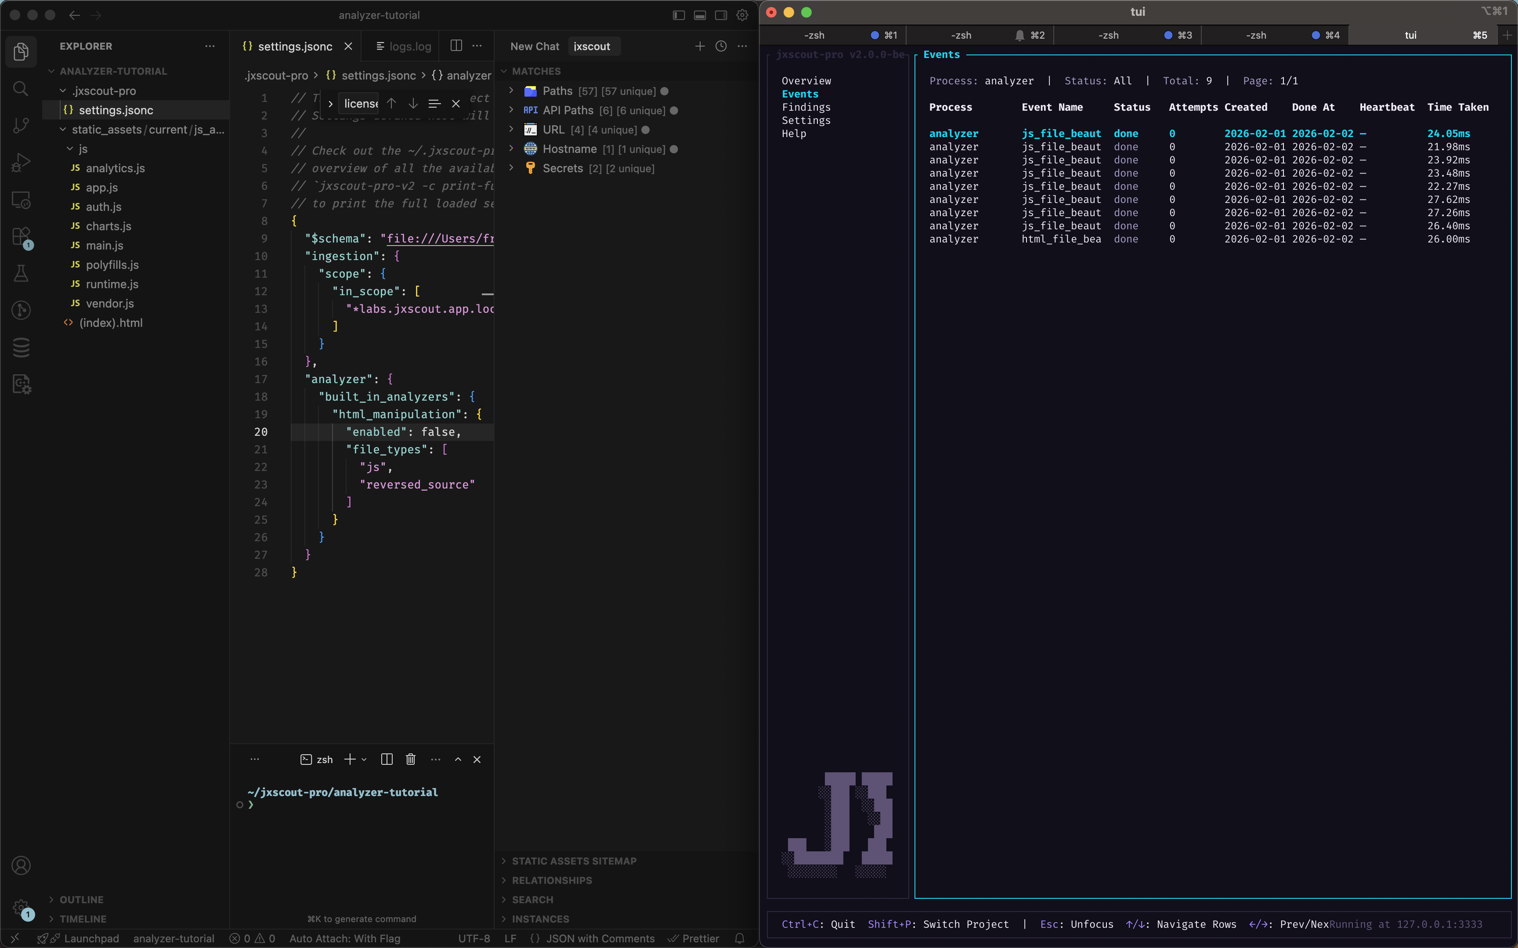The height and width of the screenshot is (948, 1518).
Task: Open Source Control view in activity bar
Action: tap(21, 125)
